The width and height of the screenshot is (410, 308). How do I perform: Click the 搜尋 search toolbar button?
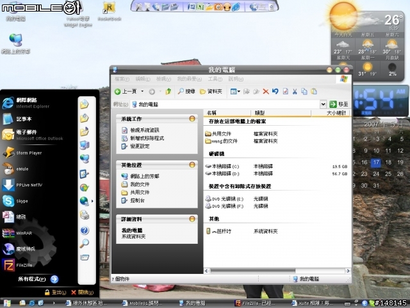(186, 91)
